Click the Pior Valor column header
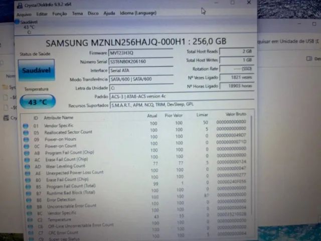The width and height of the screenshot is (321, 241). (174, 115)
